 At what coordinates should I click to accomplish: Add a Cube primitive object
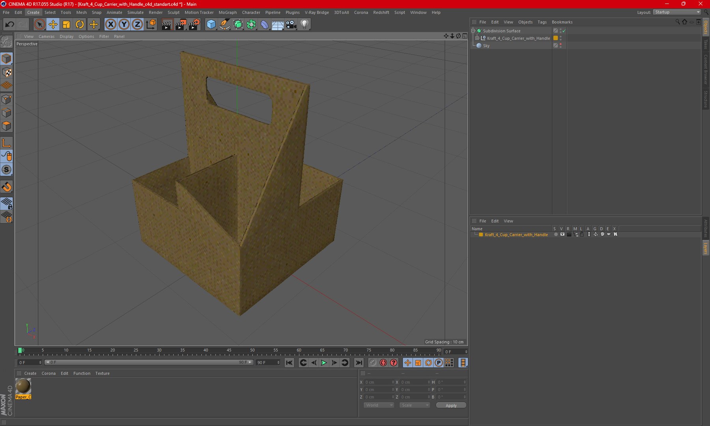211,24
